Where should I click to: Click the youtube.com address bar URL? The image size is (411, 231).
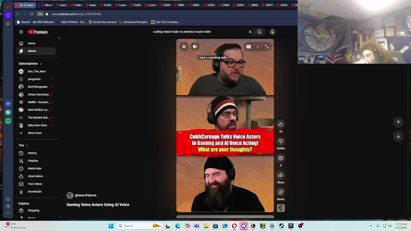[x=76, y=14]
